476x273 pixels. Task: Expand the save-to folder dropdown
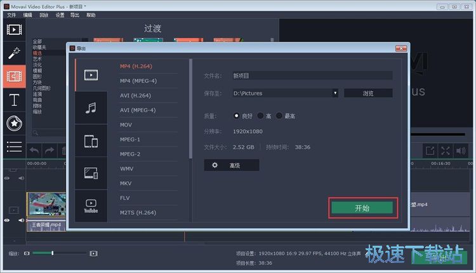(335, 93)
